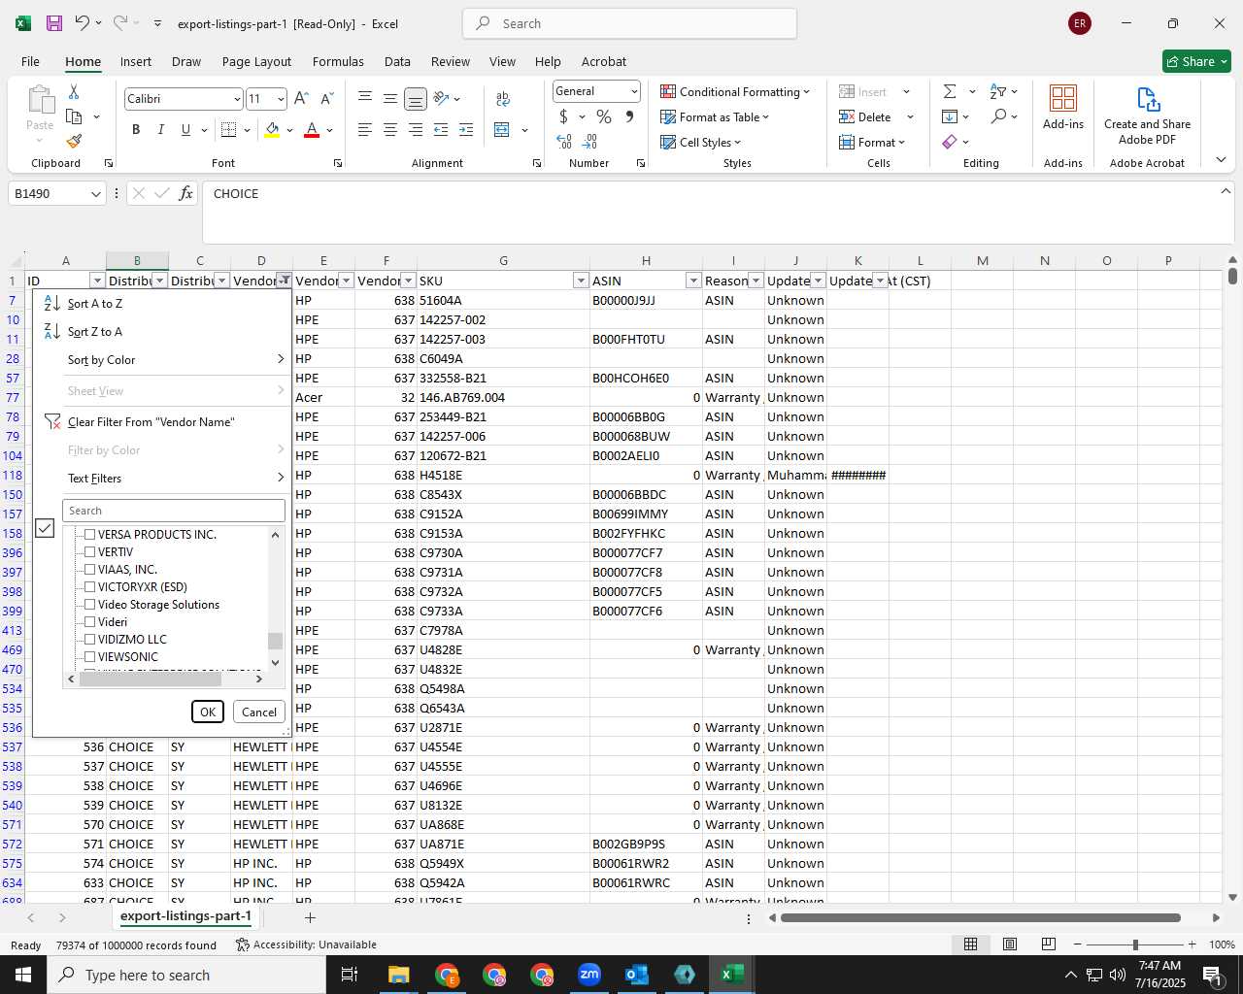
Task: Apply Underline formatting
Action: tap(185, 129)
